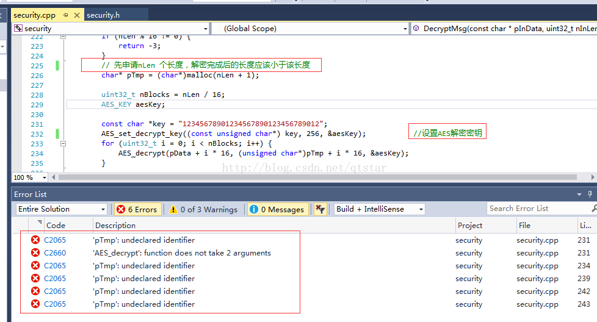Select the security.cpp tab
Image resolution: width=597 pixels, height=322 pixels.
35,15
